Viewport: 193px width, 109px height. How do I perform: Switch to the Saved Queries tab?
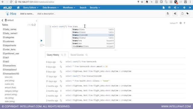coord(77,55)
